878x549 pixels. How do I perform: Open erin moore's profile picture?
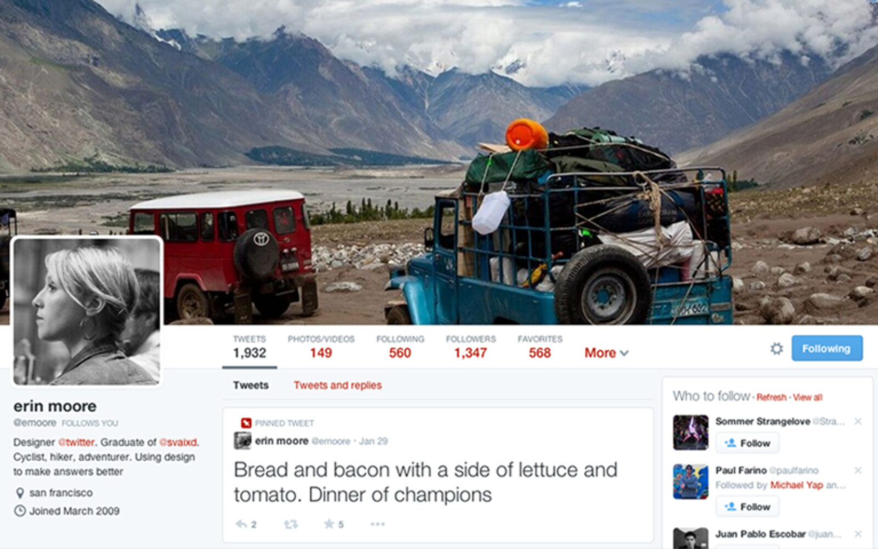point(87,311)
